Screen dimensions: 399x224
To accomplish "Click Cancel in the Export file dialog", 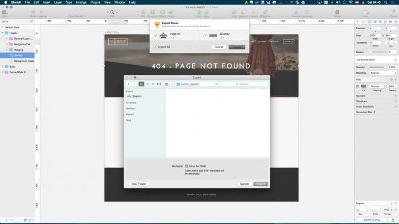I will pos(244,184).
